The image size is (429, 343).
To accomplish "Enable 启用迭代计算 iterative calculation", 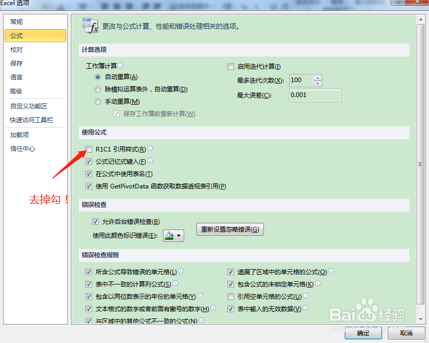I will click(x=230, y=67).
